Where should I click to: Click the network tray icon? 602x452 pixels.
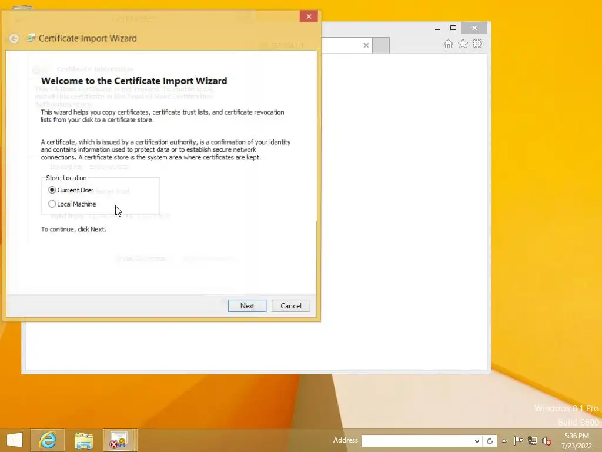point(533,441)
